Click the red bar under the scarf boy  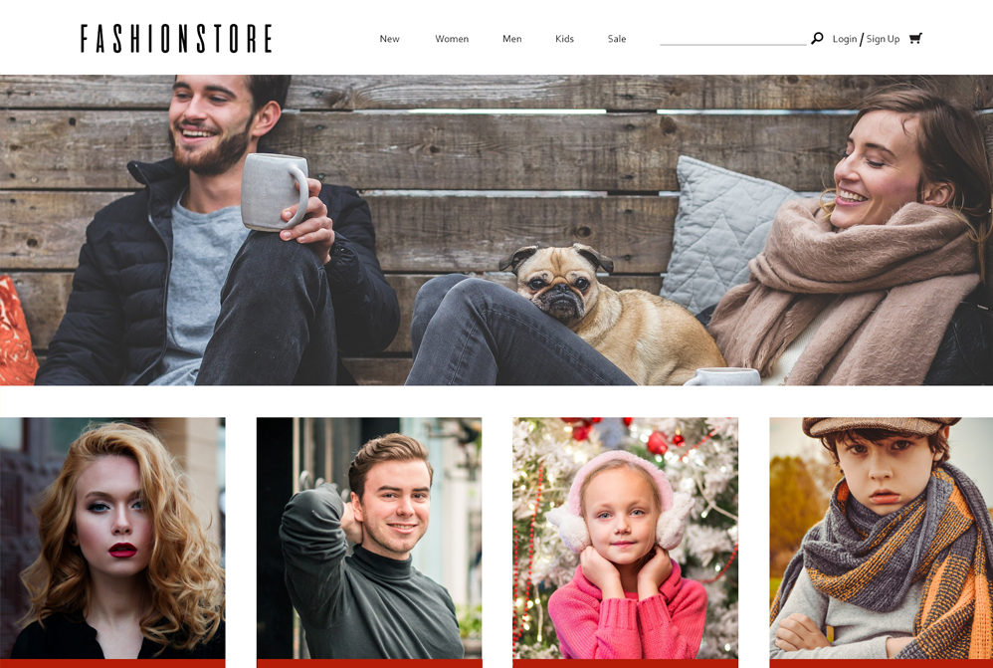[x=882, y=664]
